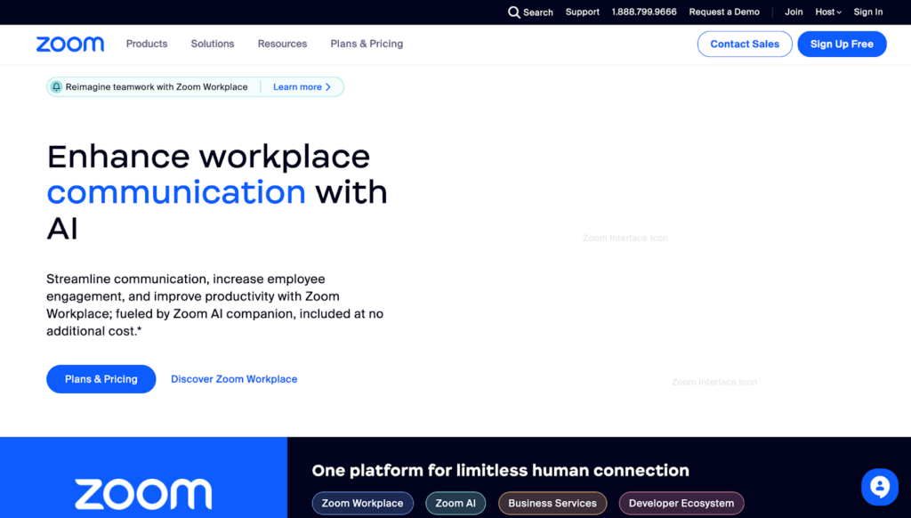Expand the Host dropdown menu

tap(828, 12)
